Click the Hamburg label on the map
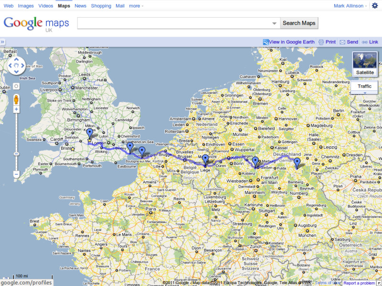 click(280, 82)
